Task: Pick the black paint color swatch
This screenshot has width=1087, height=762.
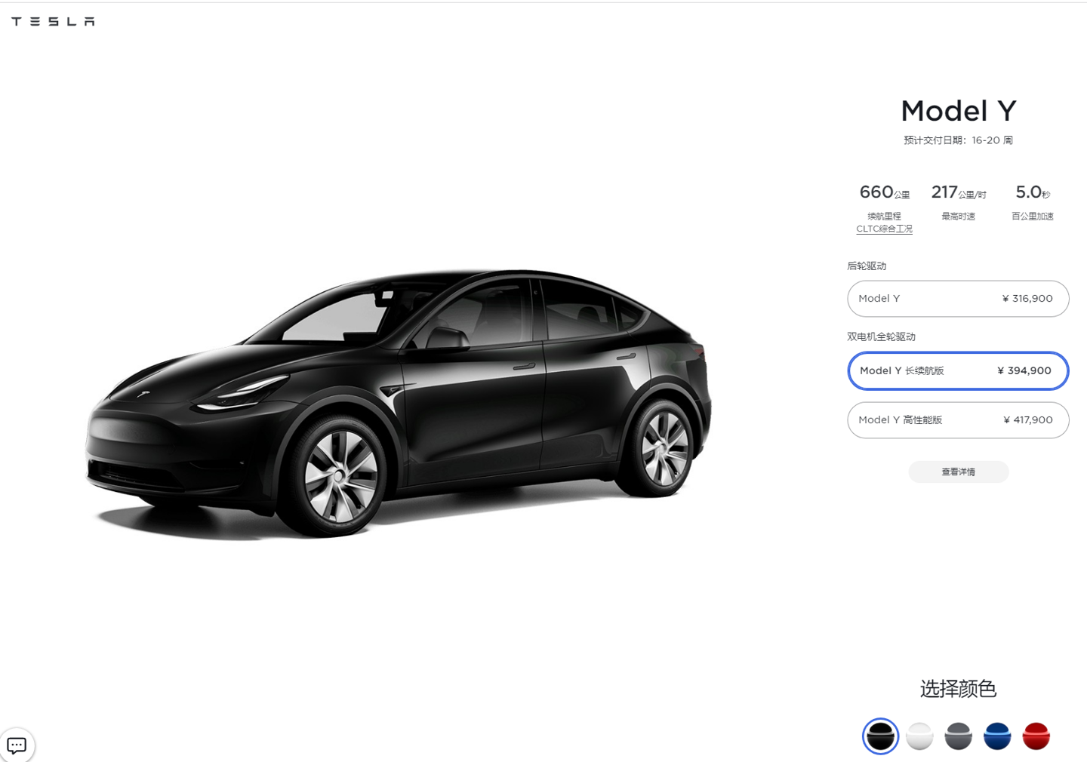Action: click(x=880, y=736)
